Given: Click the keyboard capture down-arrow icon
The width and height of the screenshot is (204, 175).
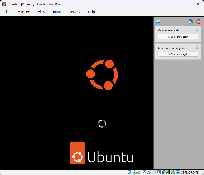Looking at the screenshot, I should click(x=178, y=172).
